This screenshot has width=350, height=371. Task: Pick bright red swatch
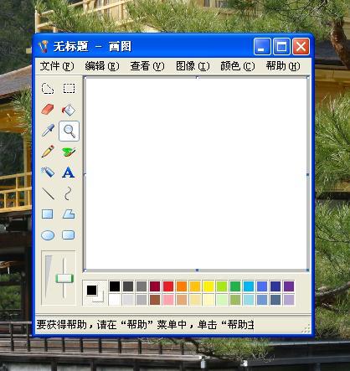168,286
